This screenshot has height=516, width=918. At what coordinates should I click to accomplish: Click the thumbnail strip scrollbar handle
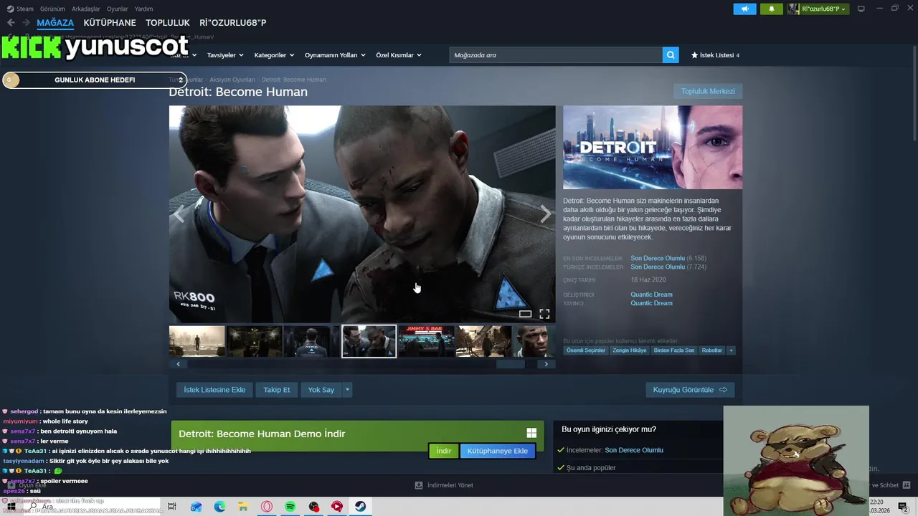(511, 364)
